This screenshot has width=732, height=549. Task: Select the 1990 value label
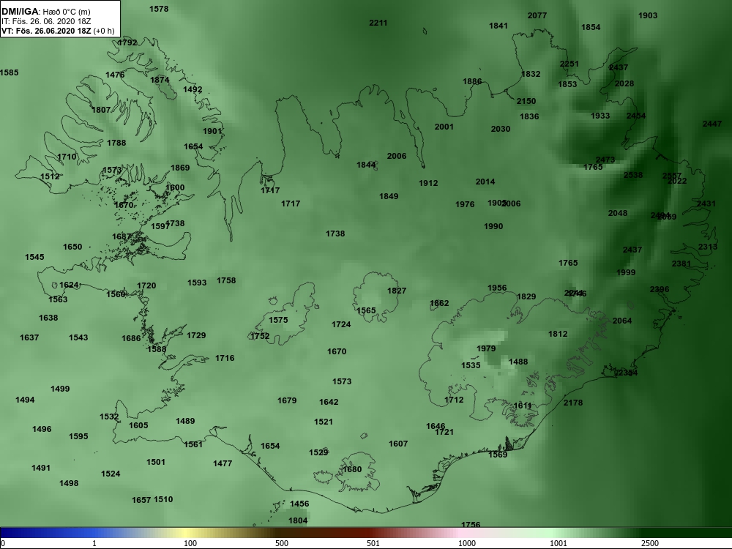[493, 226]
